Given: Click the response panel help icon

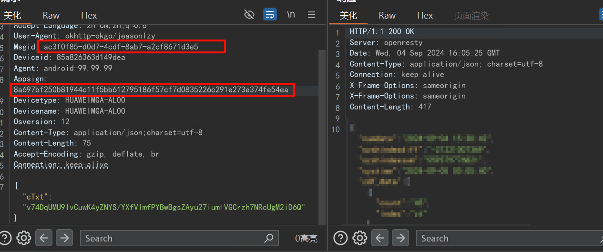Looking at the screenshot, I should 340,238.
